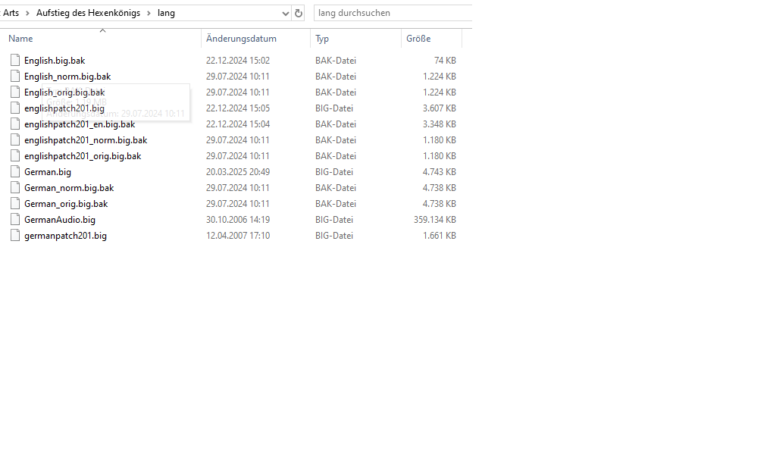Select the file German_norm.big.bak
This screenshot has height=451, width=770.
tap(69, 188)
